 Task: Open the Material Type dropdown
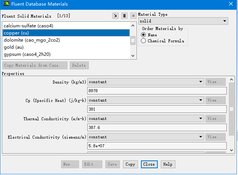click(183, 21)
